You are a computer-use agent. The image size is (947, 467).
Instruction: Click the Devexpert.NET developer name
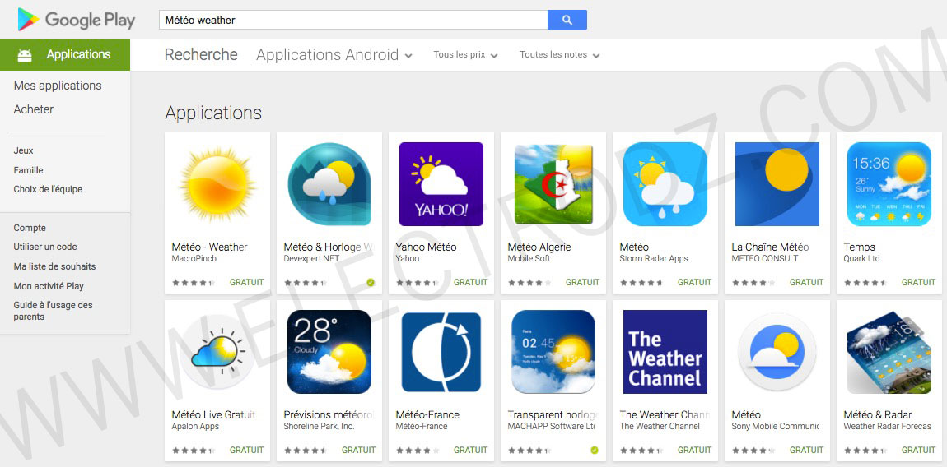[311, 258]
